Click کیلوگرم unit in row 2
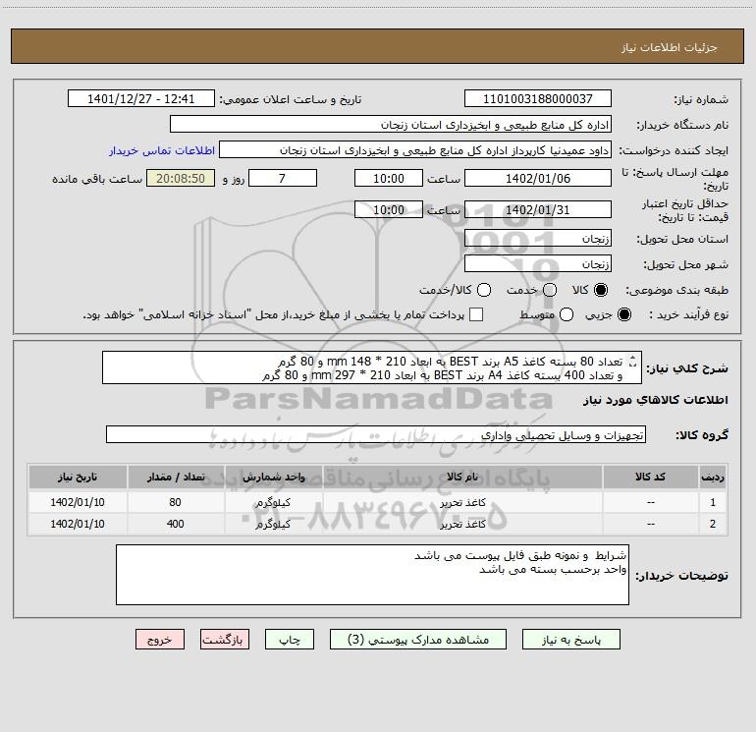This screenshot has height=732, width=756. (x=273, y=524)
